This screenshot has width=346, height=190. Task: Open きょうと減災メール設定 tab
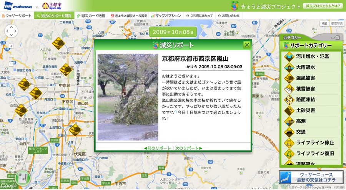tap(129, 16)
